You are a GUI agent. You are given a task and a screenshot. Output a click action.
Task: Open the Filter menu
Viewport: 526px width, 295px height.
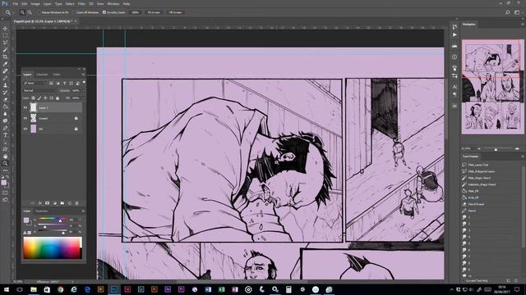coord(81,3)
